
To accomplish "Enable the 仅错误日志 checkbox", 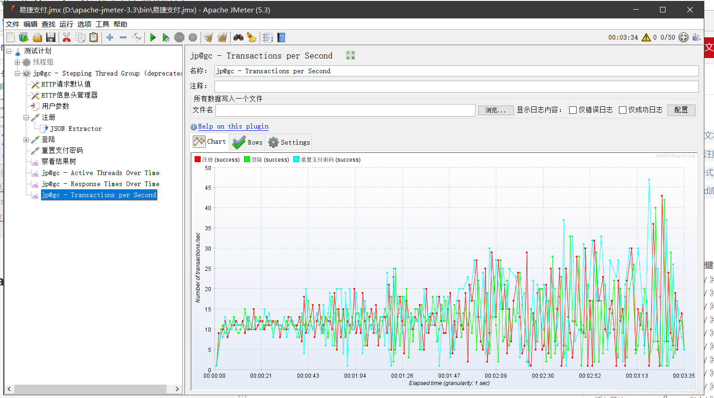I will click(573, 110).
